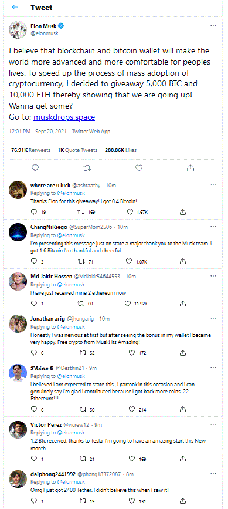Retweet daiphong2441992's Tether reply
The image size is (228, 509).
(86, 501)
